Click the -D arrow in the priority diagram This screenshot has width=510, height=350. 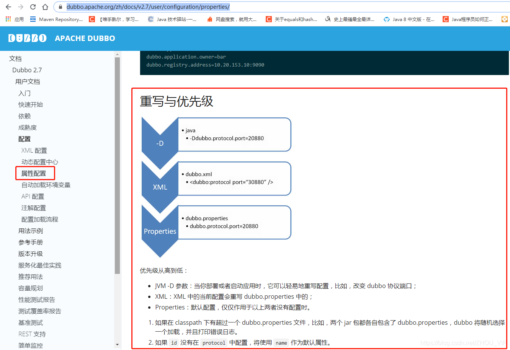[x=160, y=143]
